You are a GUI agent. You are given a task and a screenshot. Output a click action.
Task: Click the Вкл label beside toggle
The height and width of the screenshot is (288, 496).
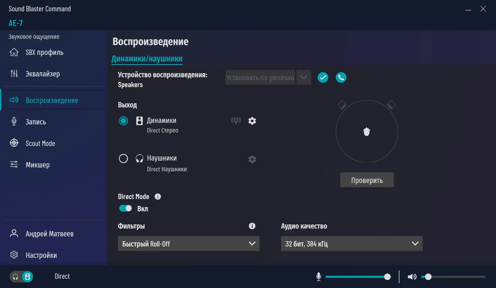click(142, 209)
